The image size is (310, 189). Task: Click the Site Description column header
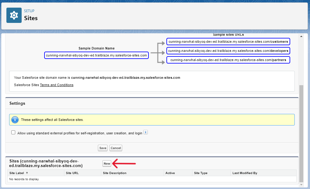pos(115,173)
